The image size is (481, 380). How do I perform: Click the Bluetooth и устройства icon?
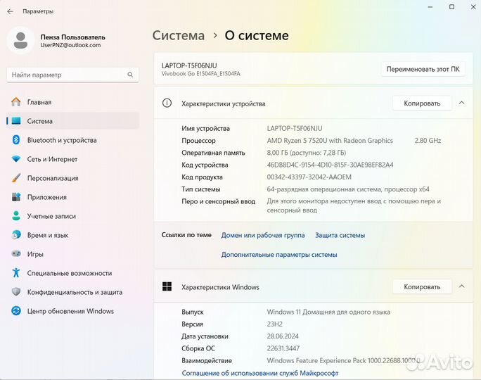coord(16,140)
